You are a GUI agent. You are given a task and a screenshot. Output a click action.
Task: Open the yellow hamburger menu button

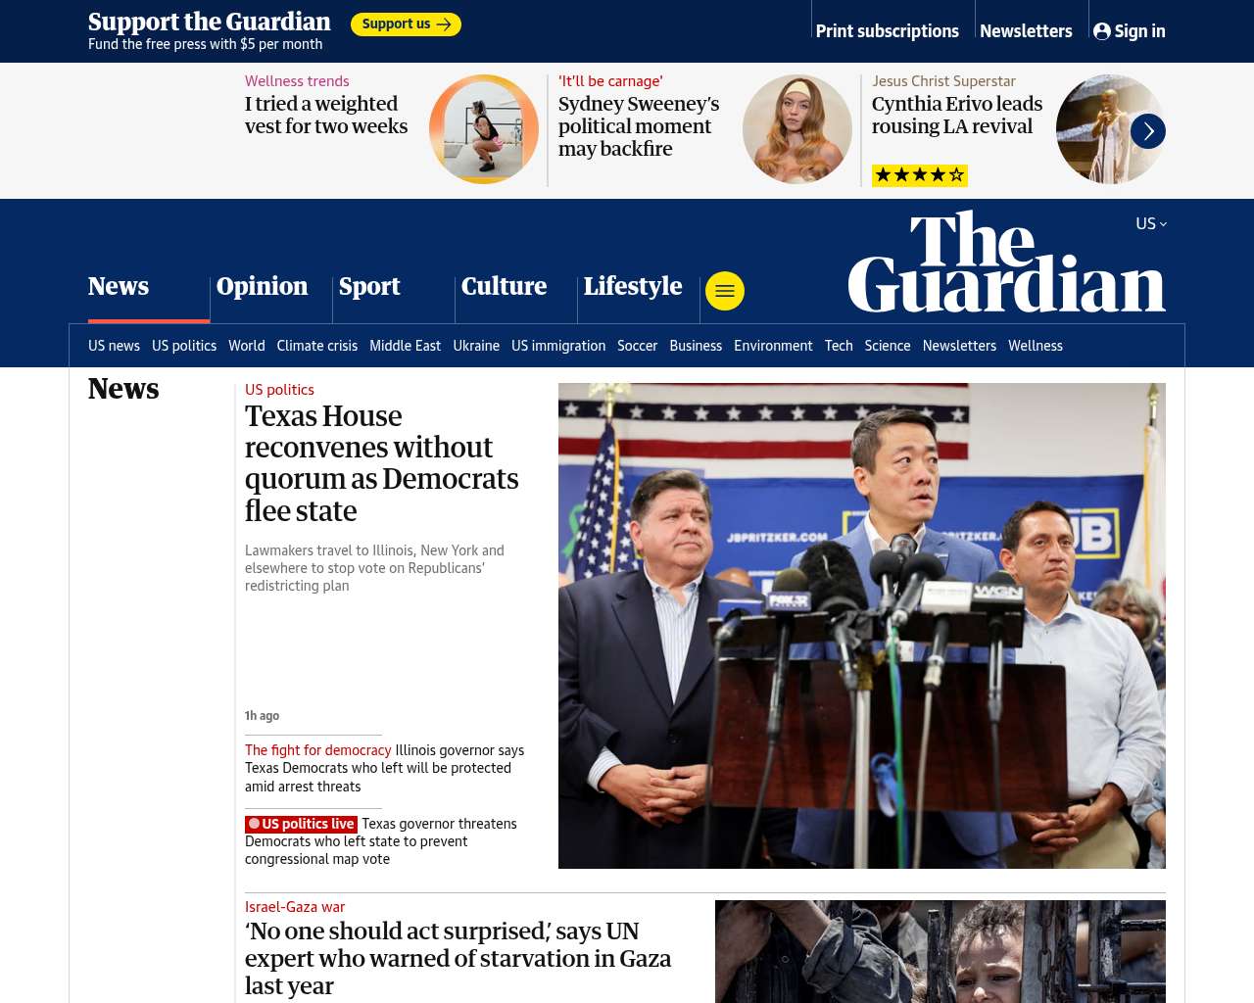(725, 291)
